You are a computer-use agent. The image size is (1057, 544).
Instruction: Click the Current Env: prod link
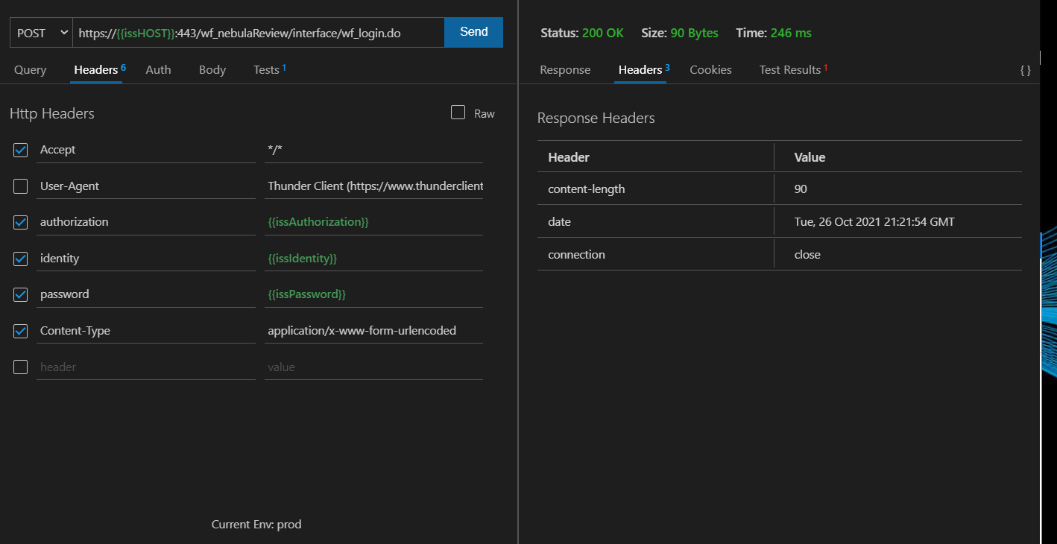point(256,524)
